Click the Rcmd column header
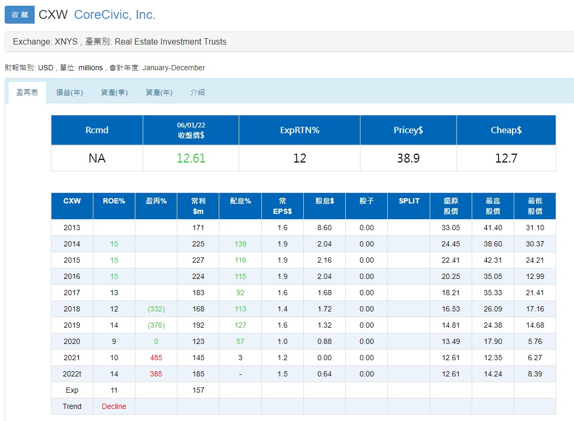Screen dimensions: 574x421 point(97,130)
